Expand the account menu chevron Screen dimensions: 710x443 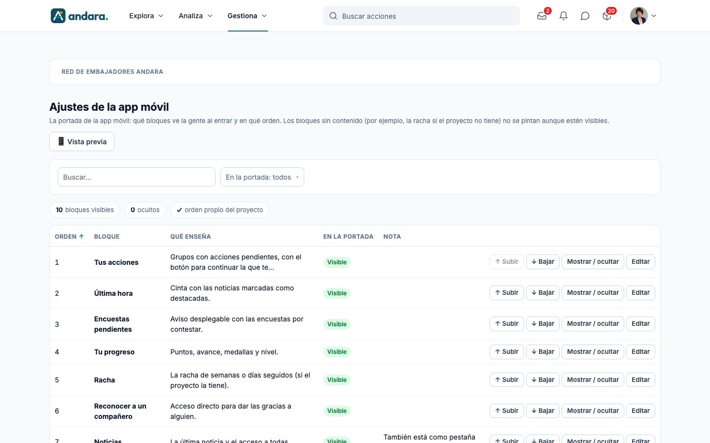point(654,16)
